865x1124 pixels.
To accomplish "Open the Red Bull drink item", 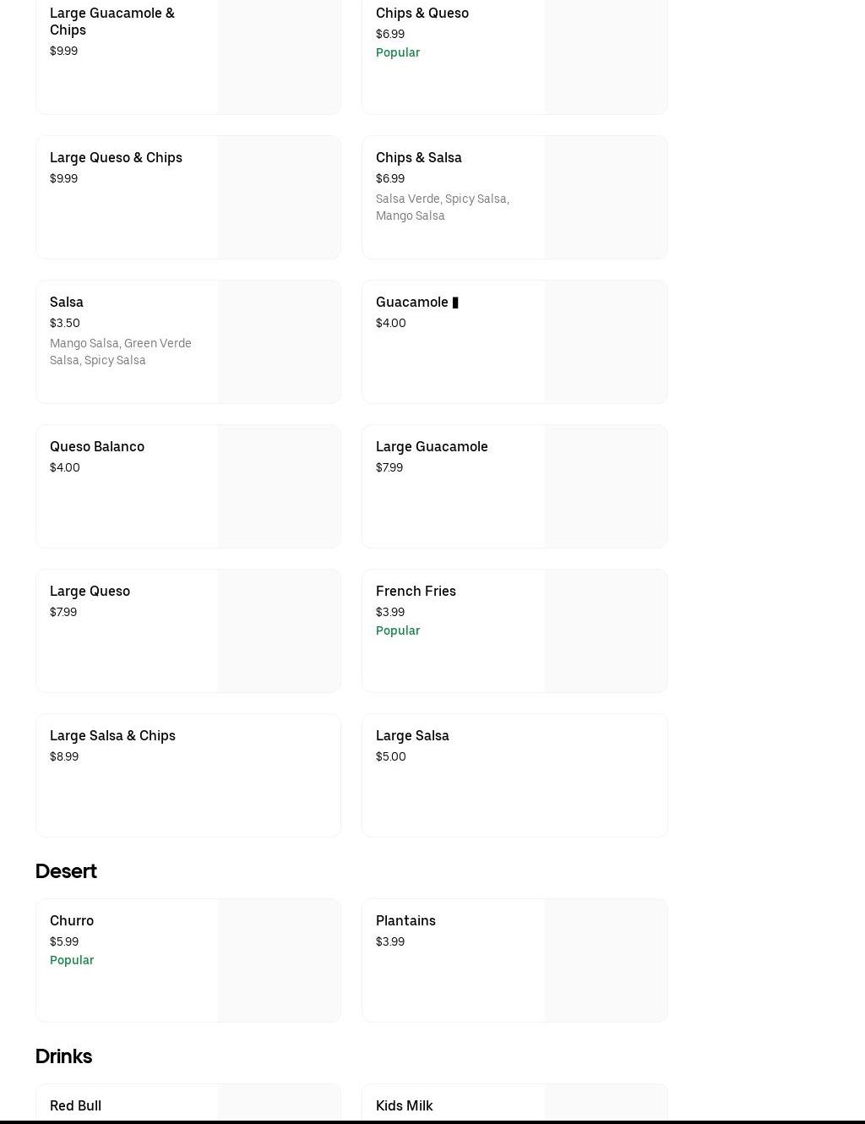I will pyautogui.click(x=188, y=1103).
